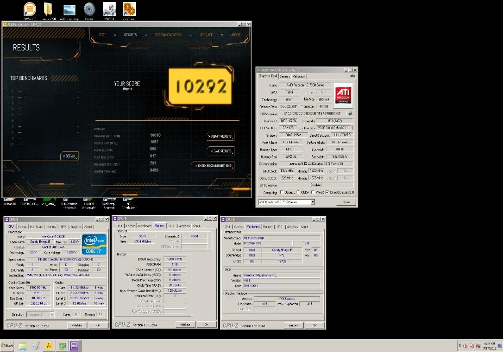Click the SUBMIT RESULTS button
503x352 pixels.
(220, 136)
